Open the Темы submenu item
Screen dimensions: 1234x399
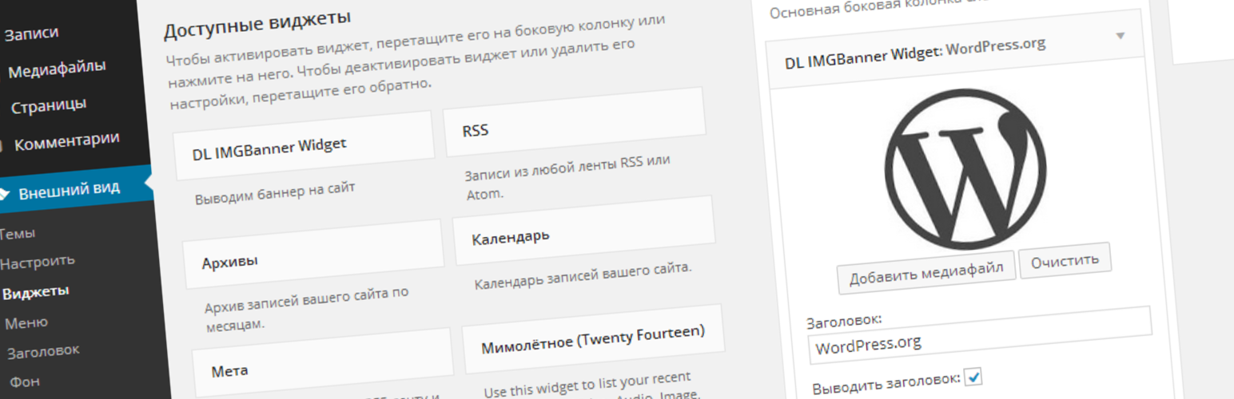17,235
